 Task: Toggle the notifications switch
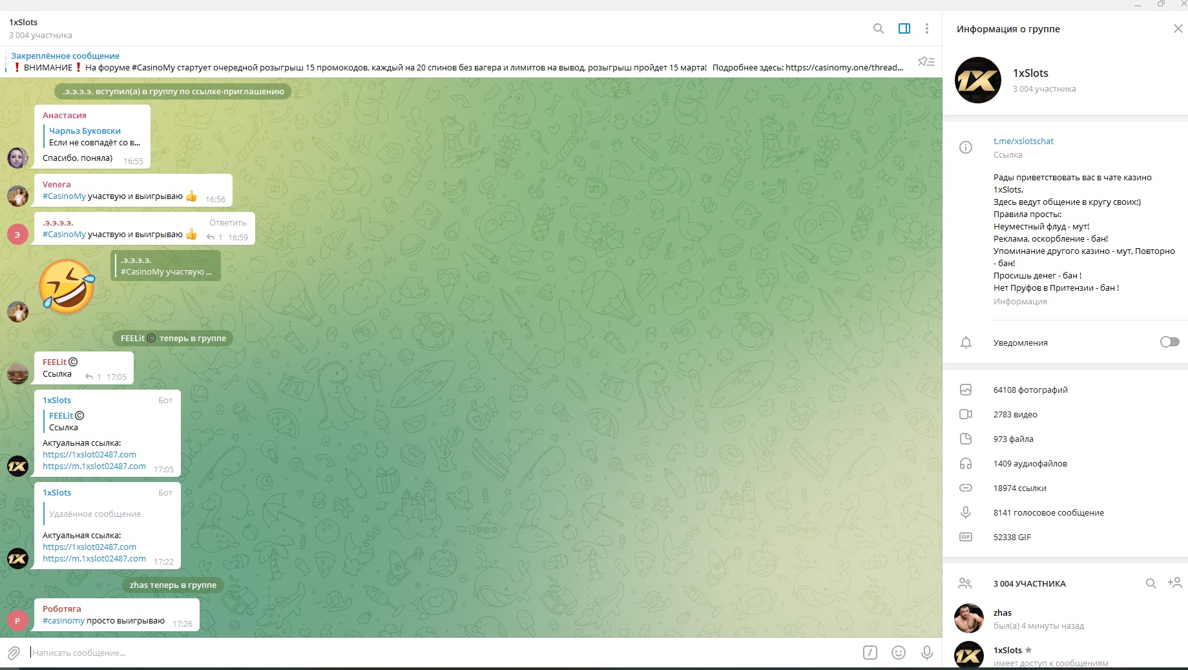click(1169, 342)
